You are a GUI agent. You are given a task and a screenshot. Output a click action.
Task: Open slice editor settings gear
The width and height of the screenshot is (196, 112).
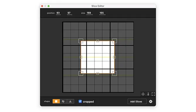[x=151, y=101]
